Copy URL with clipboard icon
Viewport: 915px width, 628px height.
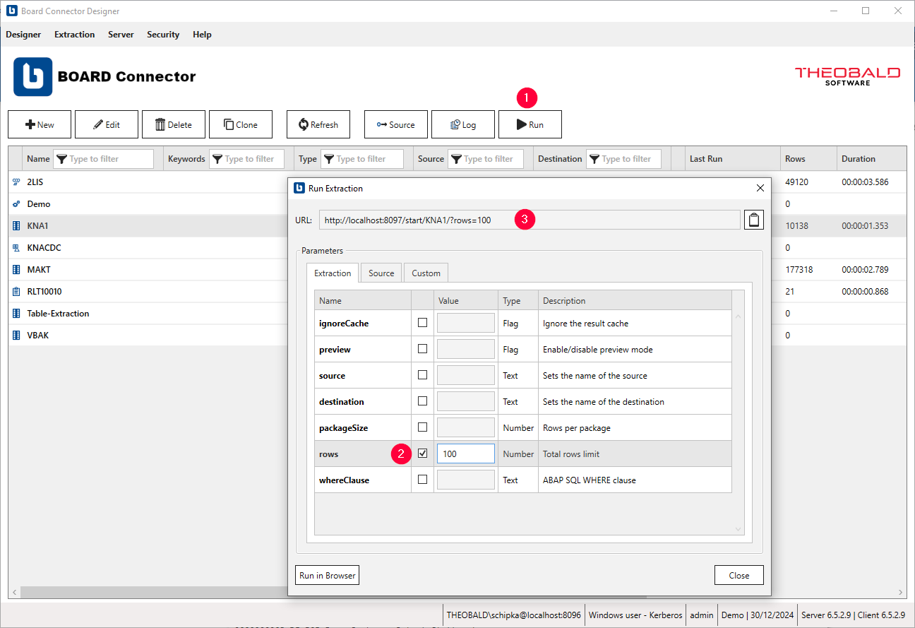coord(754,220)
